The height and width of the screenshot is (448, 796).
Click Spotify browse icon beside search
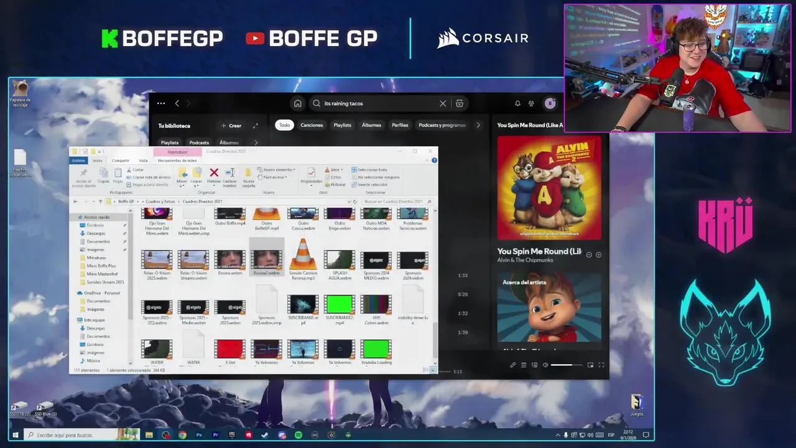click(x=460, y=103)
